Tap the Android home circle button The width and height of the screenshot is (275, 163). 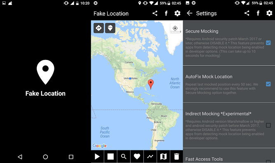(x=45, y=157)
